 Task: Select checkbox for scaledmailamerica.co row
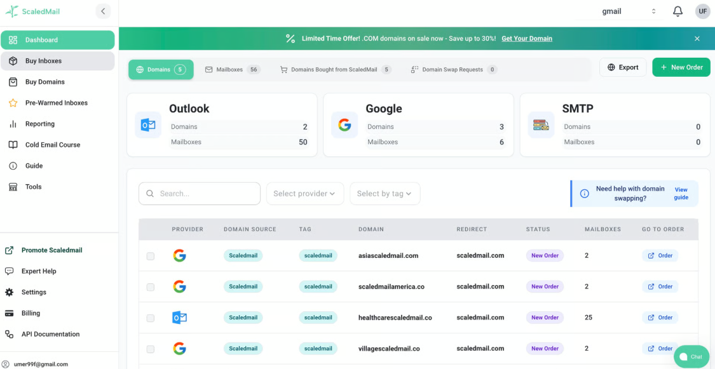[151, 287]
